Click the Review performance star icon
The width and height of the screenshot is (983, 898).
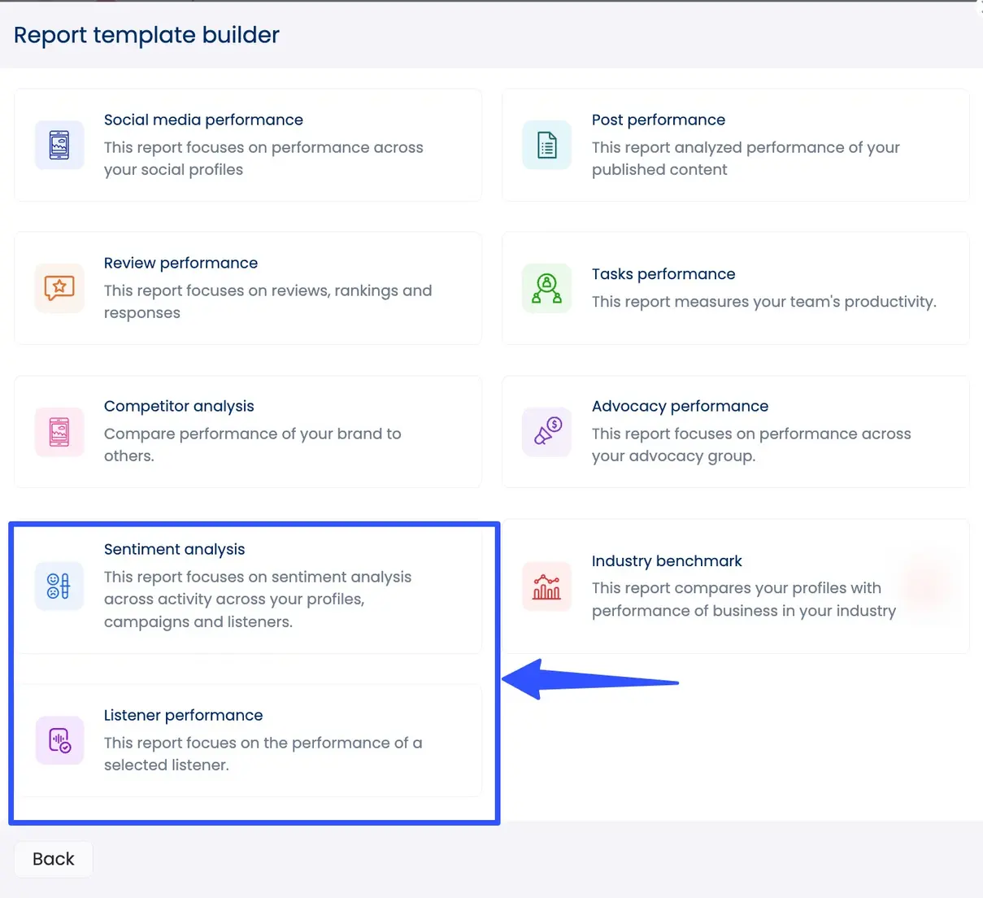(59, 288)
